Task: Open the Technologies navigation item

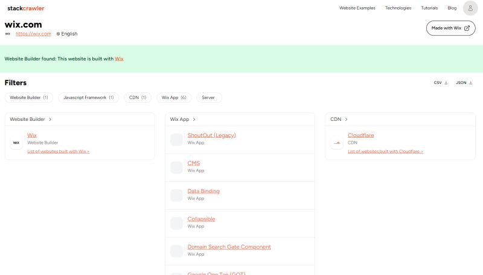Action: point(398,8)
